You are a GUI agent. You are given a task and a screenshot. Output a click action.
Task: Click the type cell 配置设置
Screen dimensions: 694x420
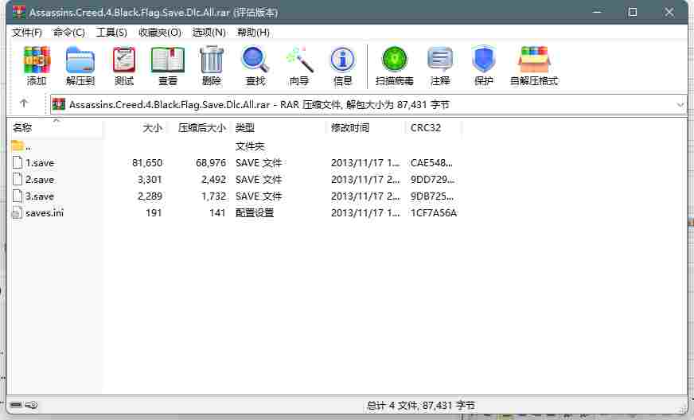255,213
